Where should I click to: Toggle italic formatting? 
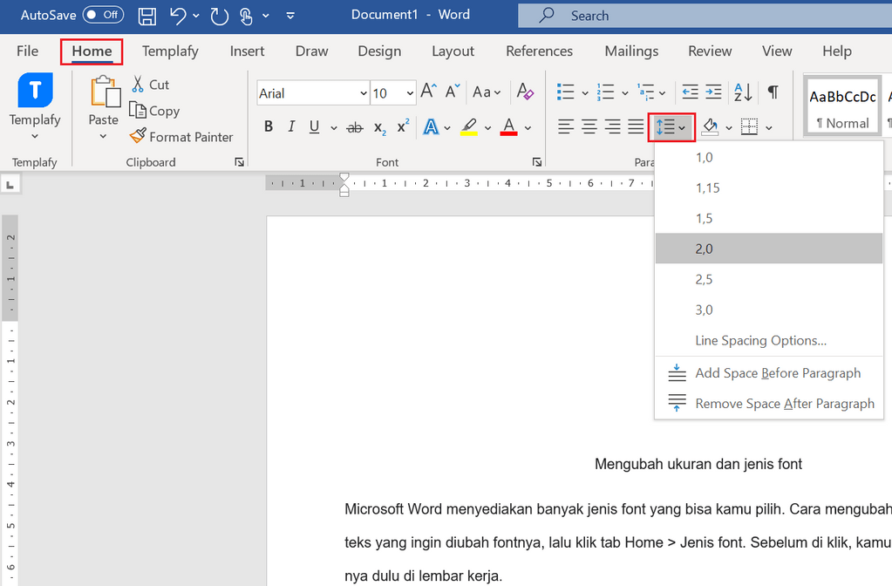tap(290, 126)
